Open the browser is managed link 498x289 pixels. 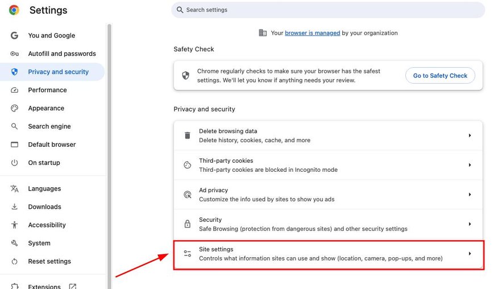click(312, 33)
